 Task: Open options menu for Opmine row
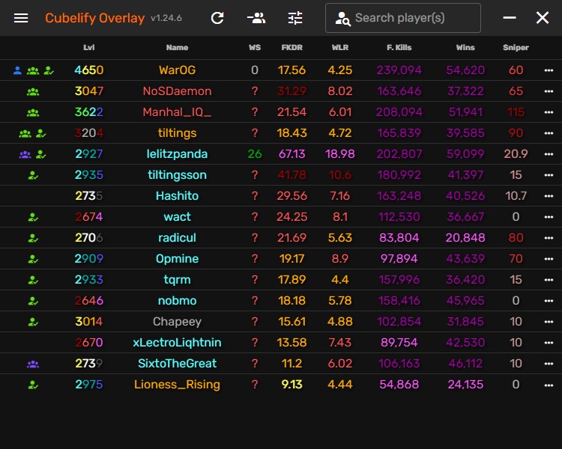(549, 259)
